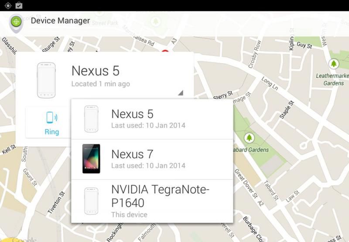This screenshot has width=349, height=242.
Task: Open the clipboard notification in status bar
Action: coord(19,5)
